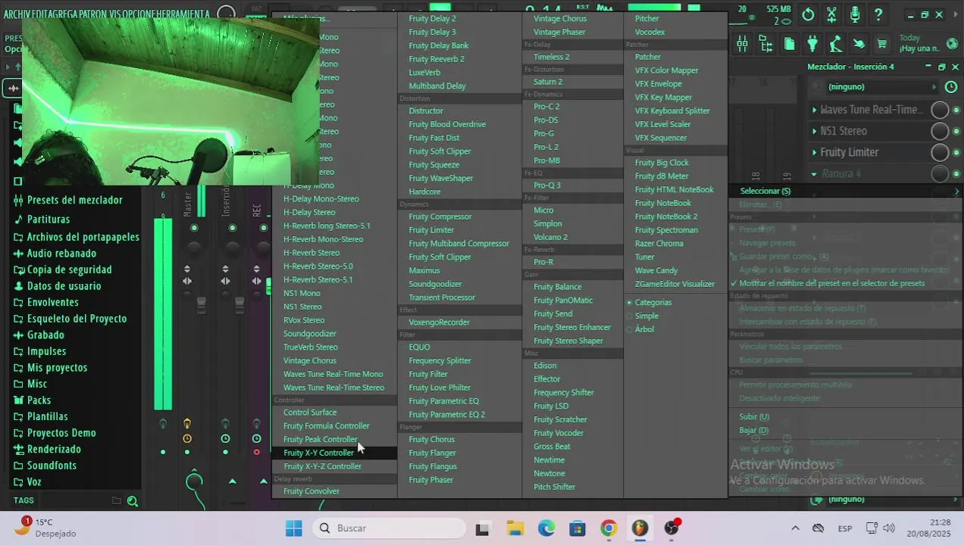Image resolution: width=964 pixels, height=545 pixels.
Task: Click the files copy icon in toolbar
Action: 789,44
